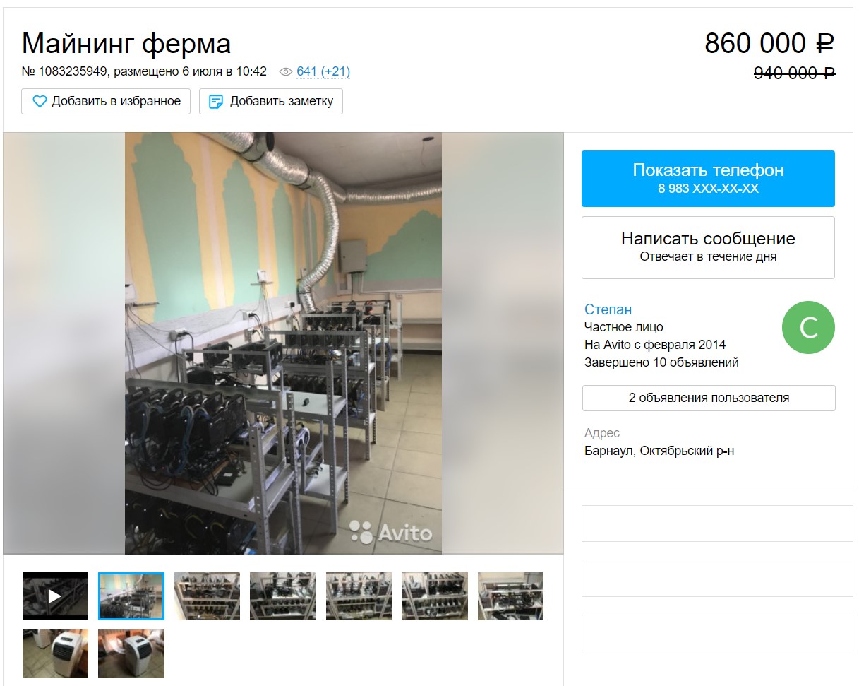
Task: Select the sixth photo thumbnail
Action: (435, 596)
